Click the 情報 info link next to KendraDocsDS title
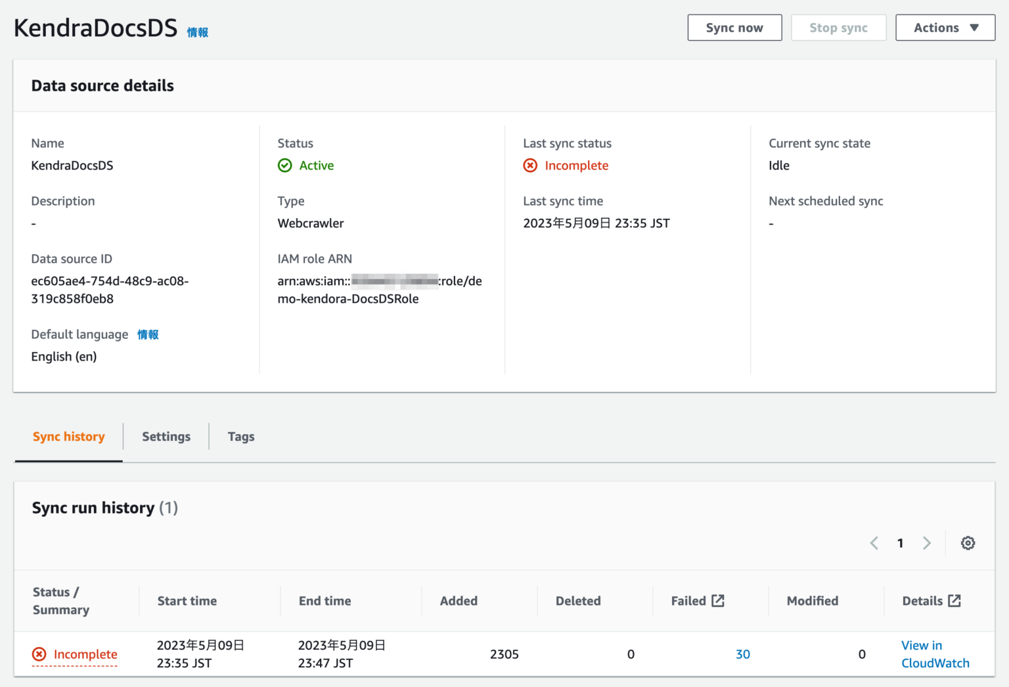1009x687 pixels. (196, 32)
